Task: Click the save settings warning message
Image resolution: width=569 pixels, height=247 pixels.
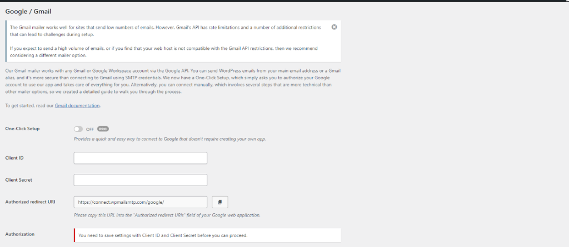Action: pyautogui.click(x=162, y=235)
